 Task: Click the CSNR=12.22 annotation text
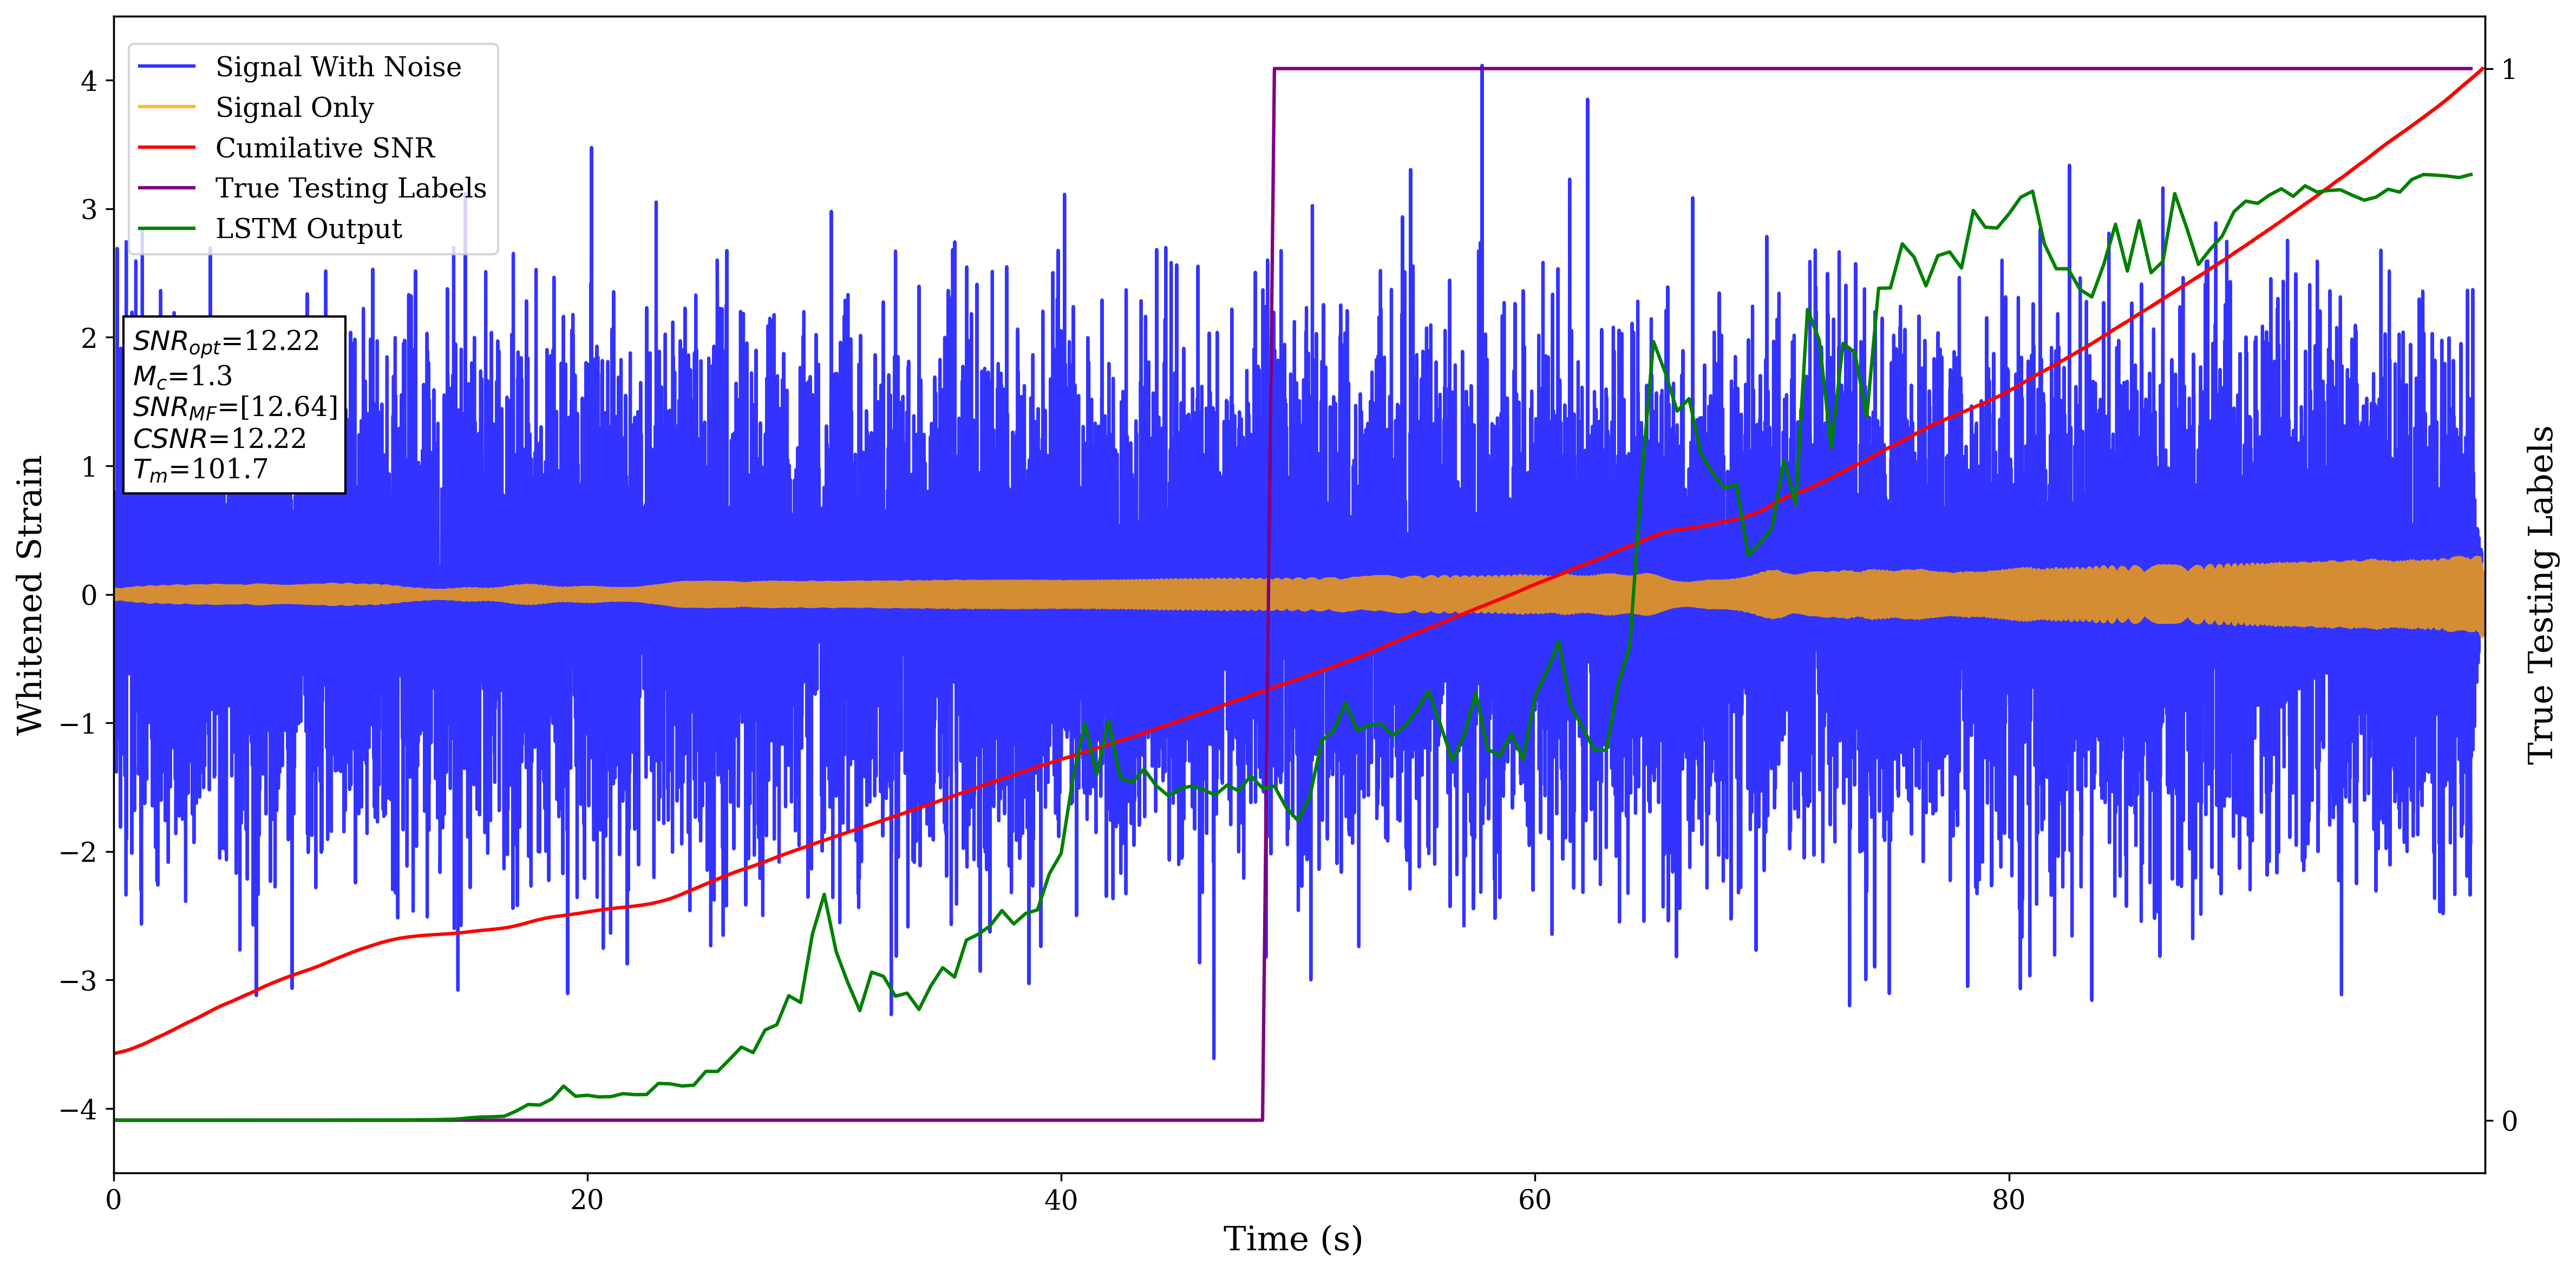coord(219,439)
